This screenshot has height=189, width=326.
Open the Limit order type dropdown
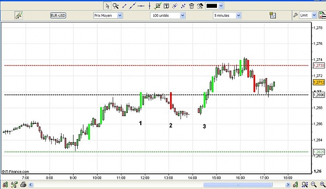308,15
